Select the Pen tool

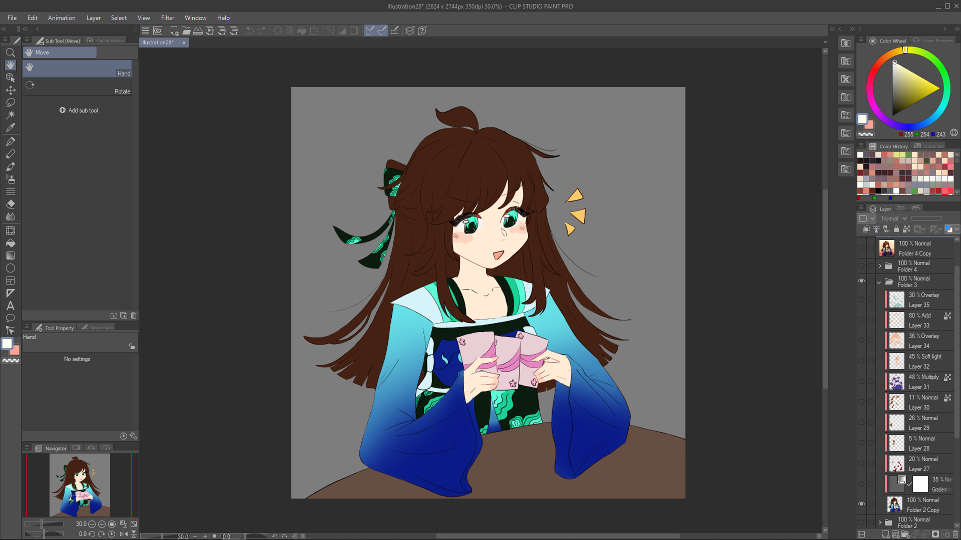click(10, 141)
